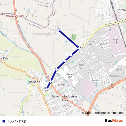Select the Bawana town label

pos(35,82)
